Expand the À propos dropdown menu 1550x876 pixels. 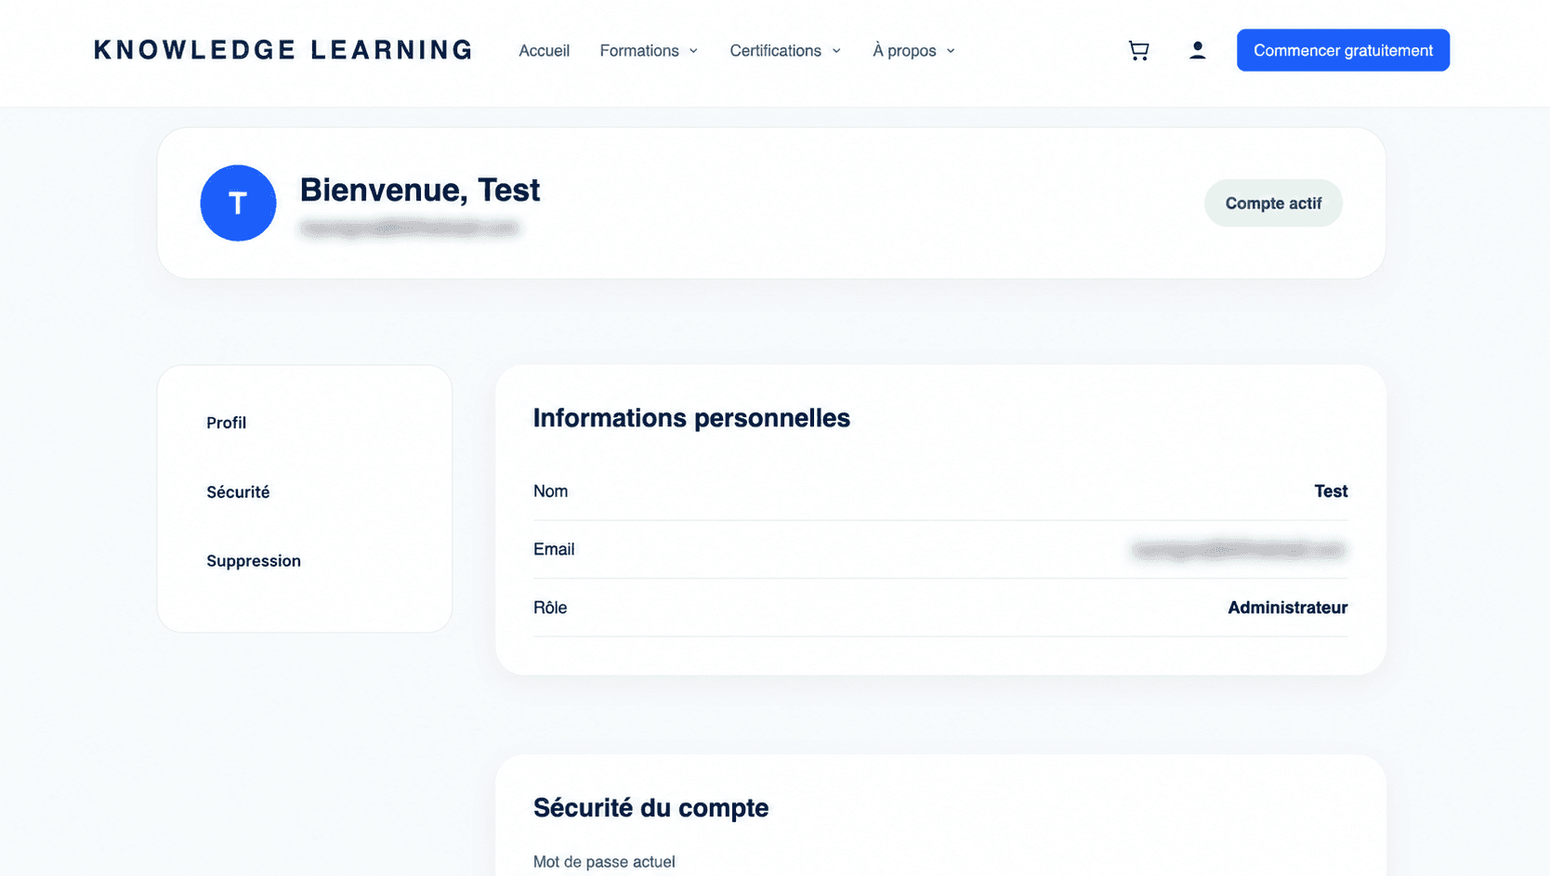(913, 50)
